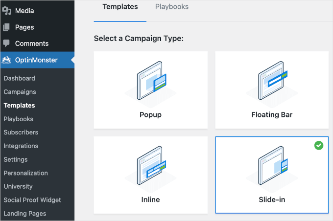Screen dimensions: 333x221
Task: Open the Media menu item
Action: [37, 11]
